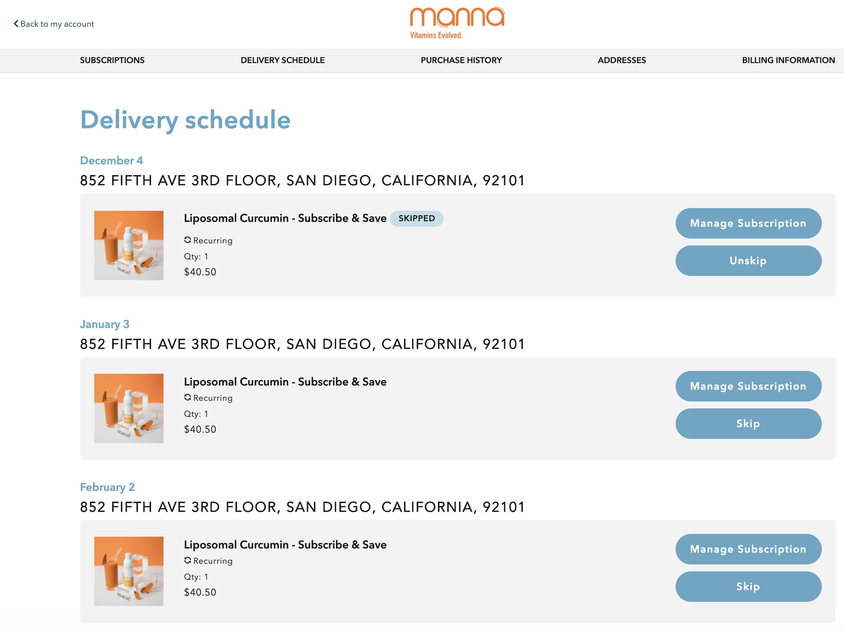Skip the January 3 delivery
844x631 pixels.
point(748,424)
